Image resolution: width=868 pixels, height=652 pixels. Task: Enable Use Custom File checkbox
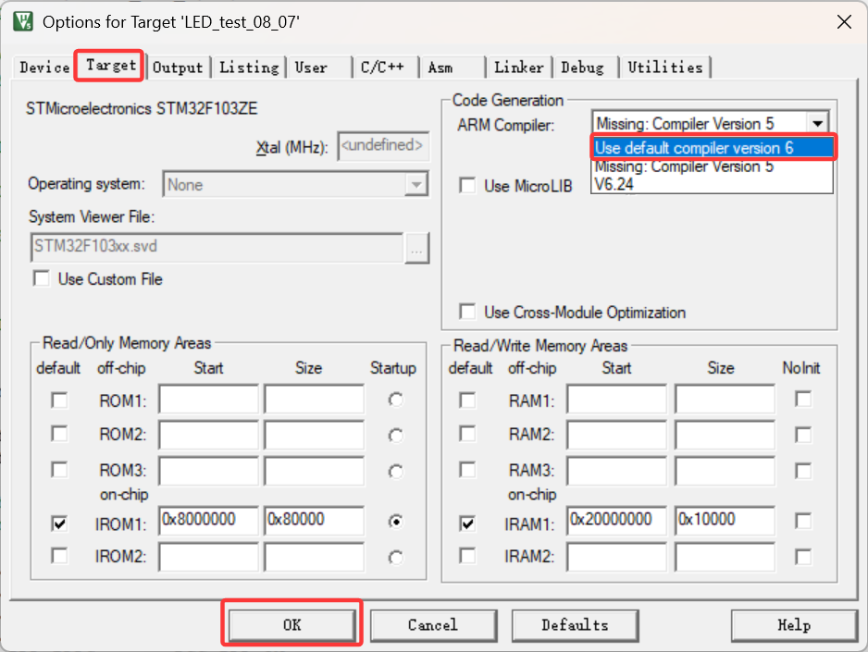[42, 278]
